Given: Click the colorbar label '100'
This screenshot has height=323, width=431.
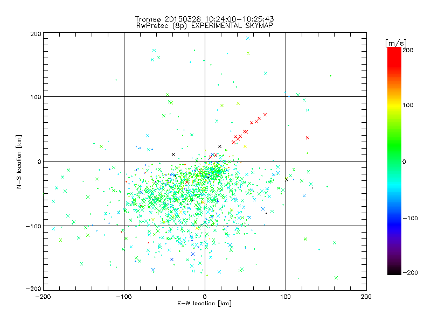Looking at the screenshot, I should coord(408,105).
